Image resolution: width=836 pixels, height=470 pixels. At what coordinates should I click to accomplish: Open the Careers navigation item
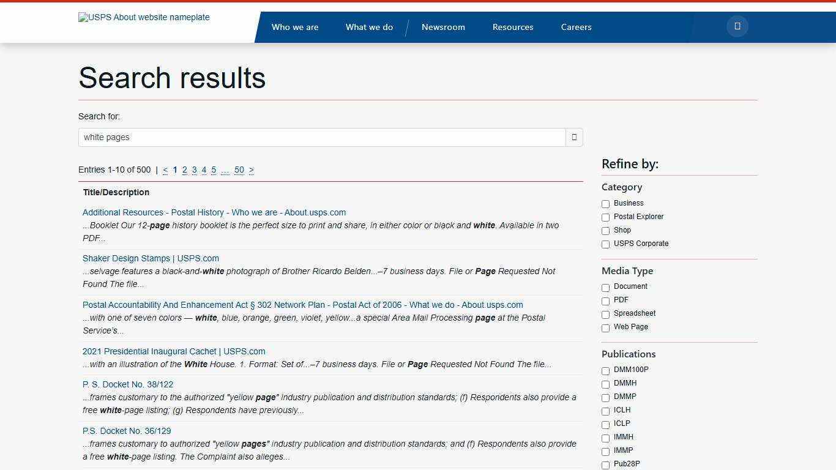coord(576,27)
